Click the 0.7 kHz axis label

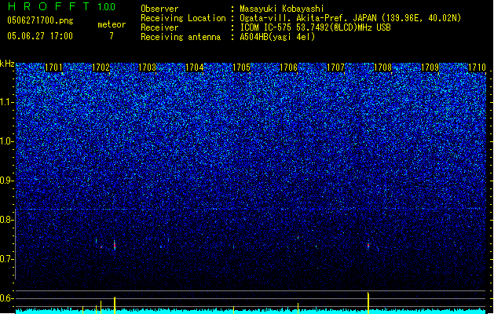[x=7, y=259]
